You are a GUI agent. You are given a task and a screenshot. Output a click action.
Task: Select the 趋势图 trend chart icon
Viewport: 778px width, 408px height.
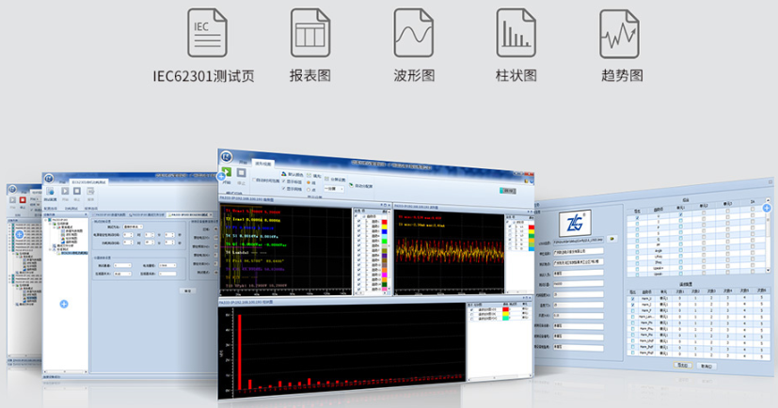619,33
